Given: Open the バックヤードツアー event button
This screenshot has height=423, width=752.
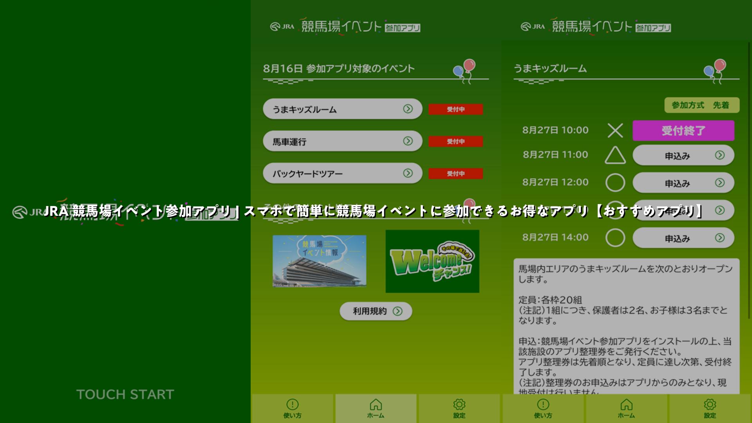Looking at the screenshot, I should [x=342, y=173].
